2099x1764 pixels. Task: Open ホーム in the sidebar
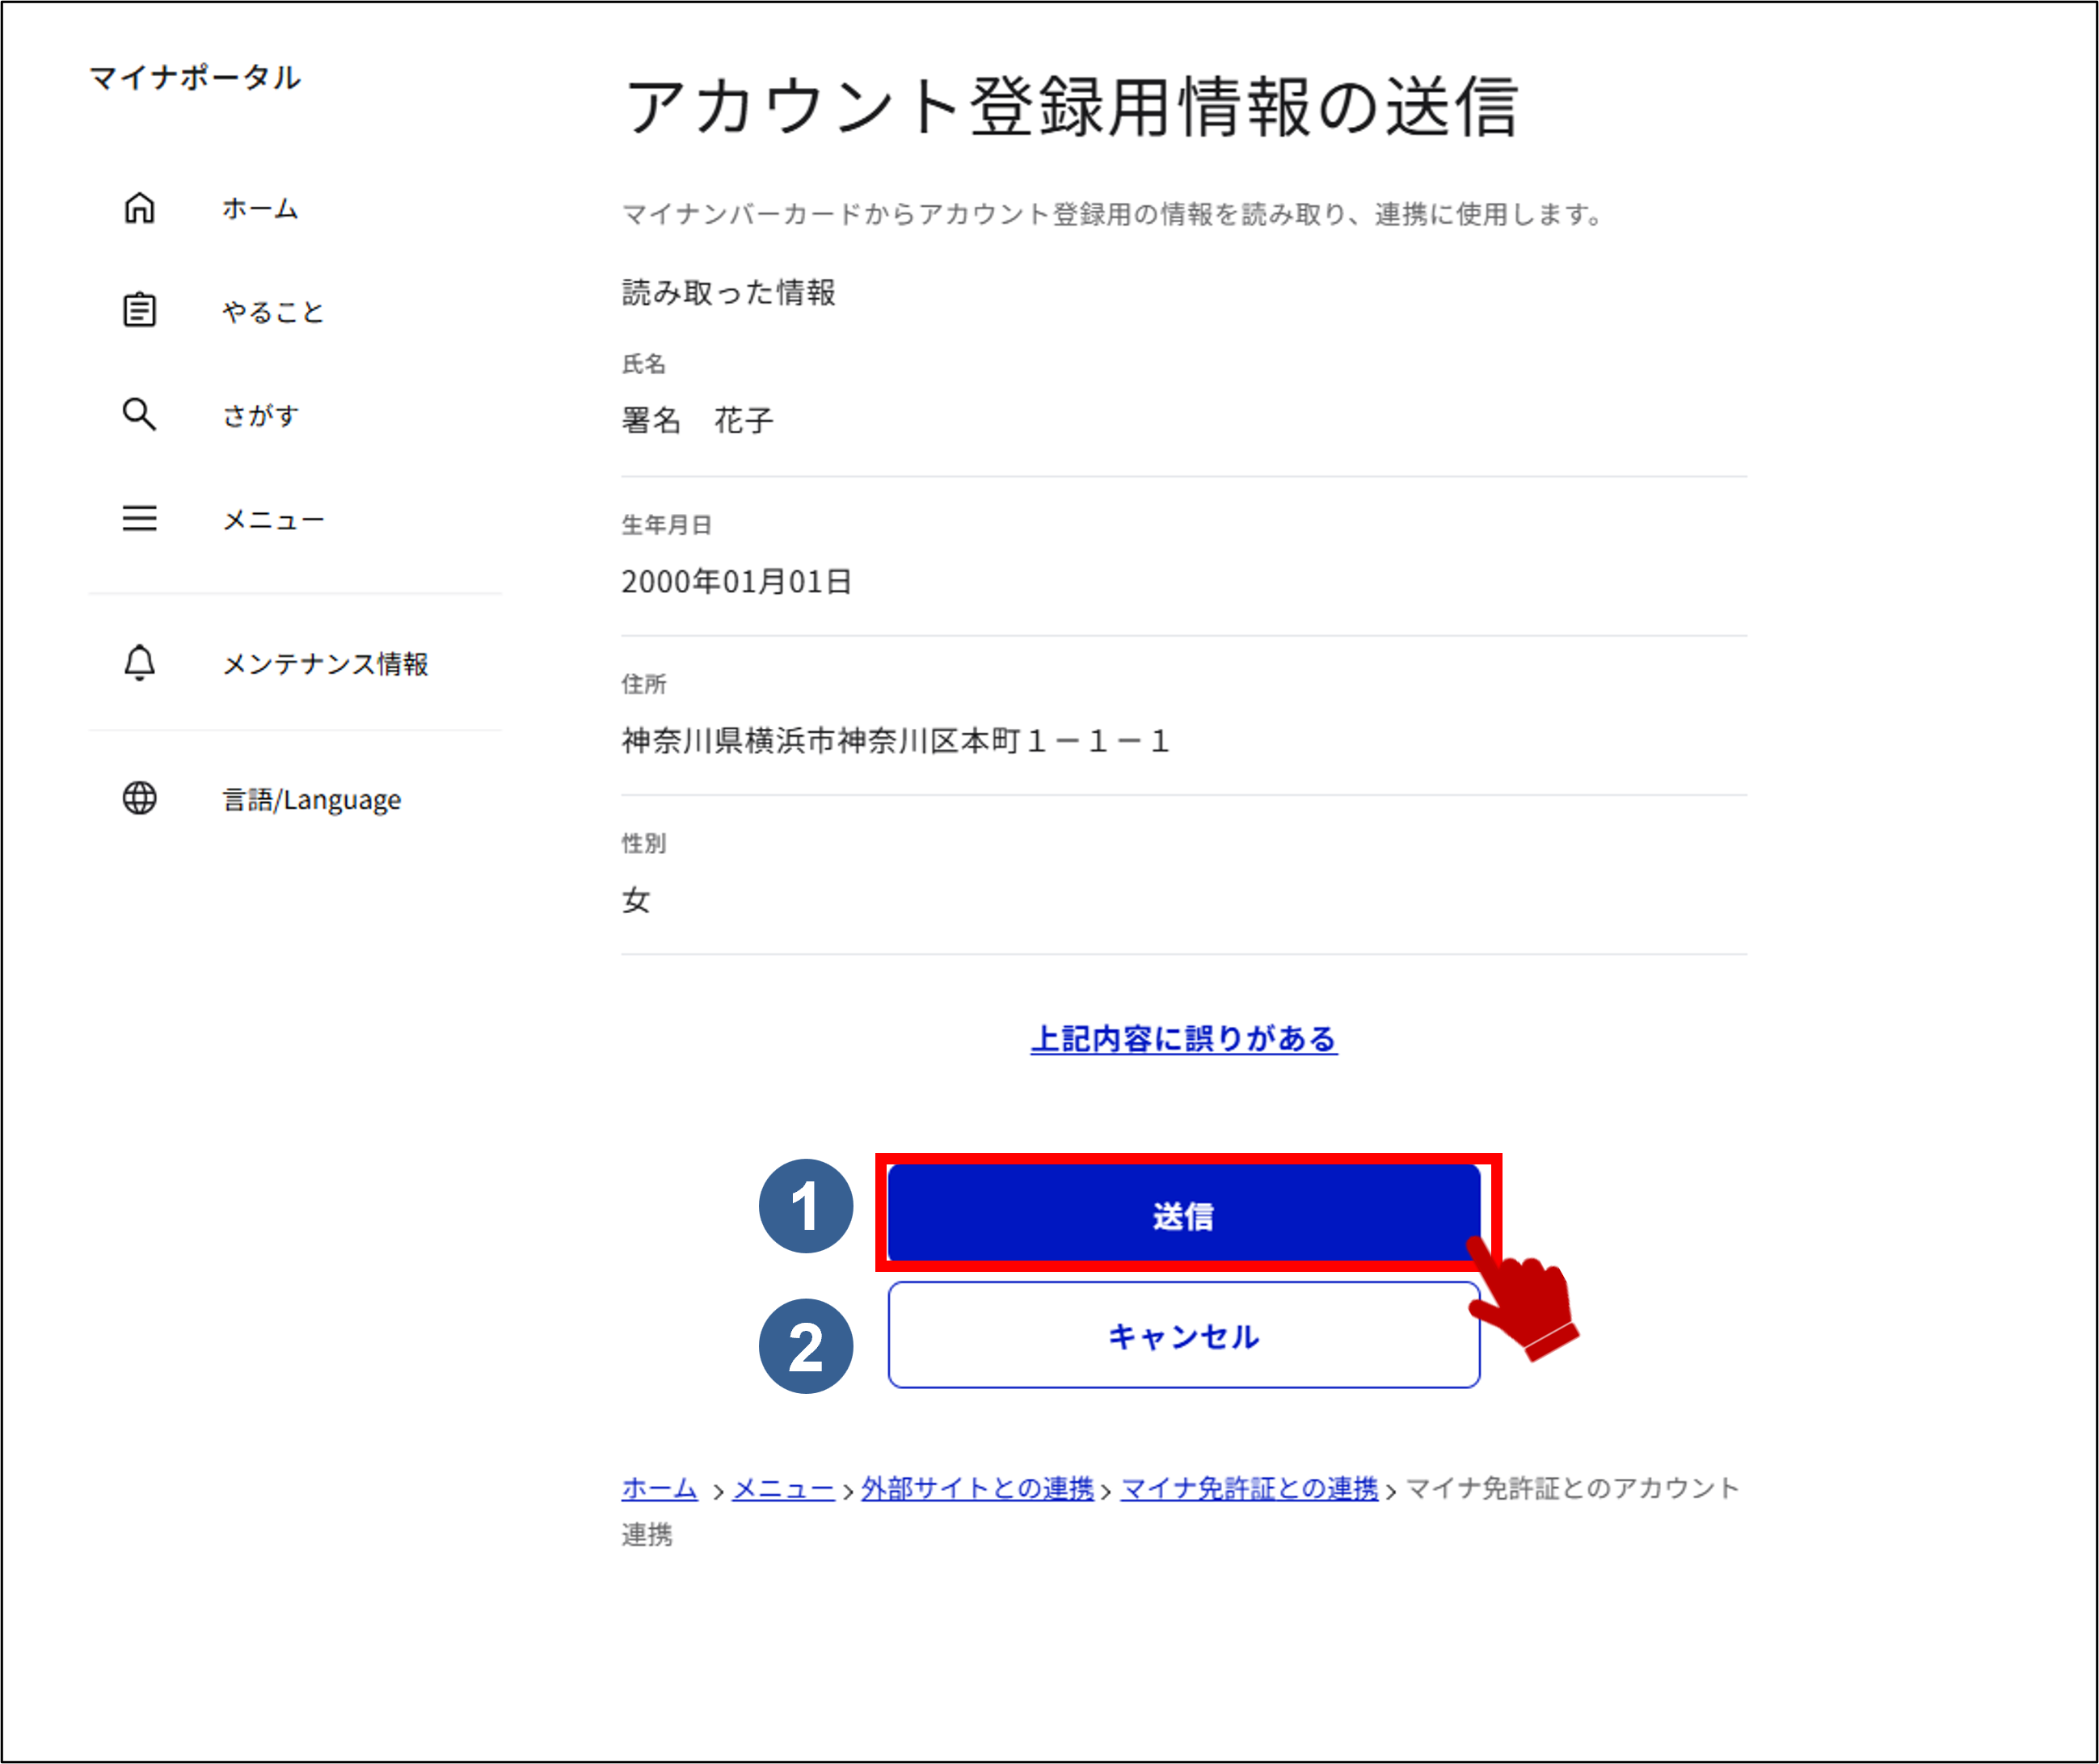point(260,209)
